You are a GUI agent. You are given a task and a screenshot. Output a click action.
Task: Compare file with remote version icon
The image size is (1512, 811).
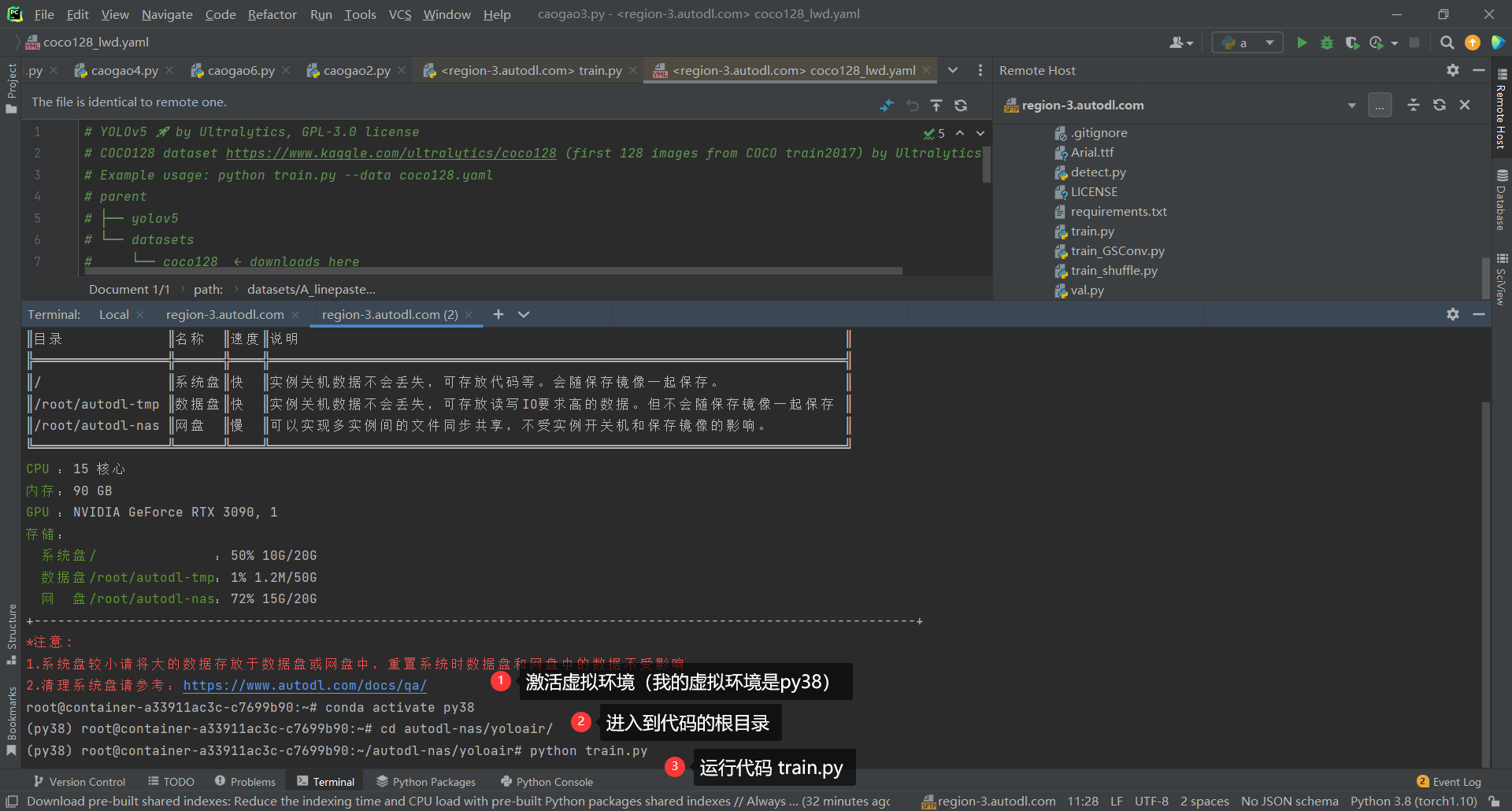coord(887,106)
